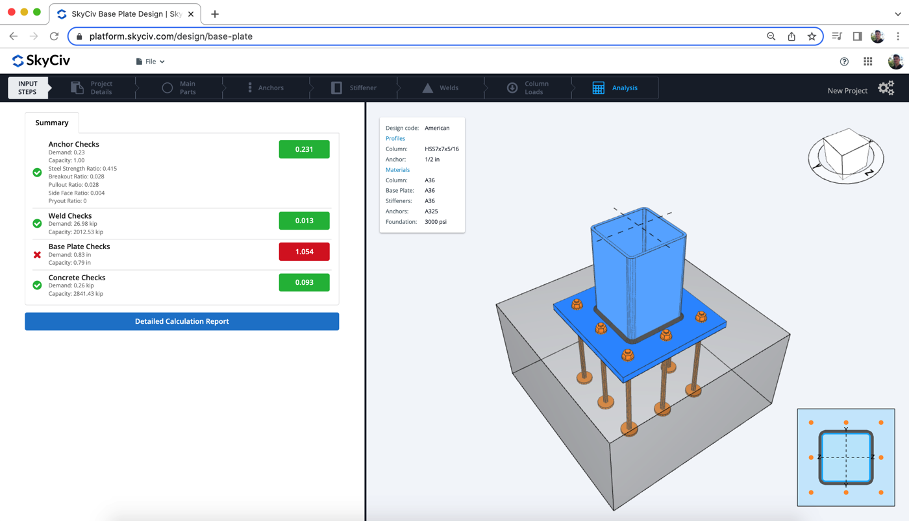Click the INPUT STEPS tab
This screenshot has height=521, width=909.
27,88
